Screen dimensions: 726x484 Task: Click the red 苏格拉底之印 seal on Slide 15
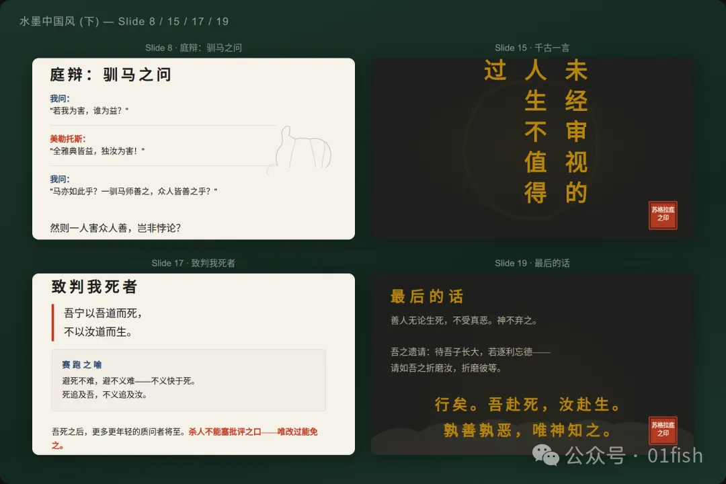pos(663,215)
